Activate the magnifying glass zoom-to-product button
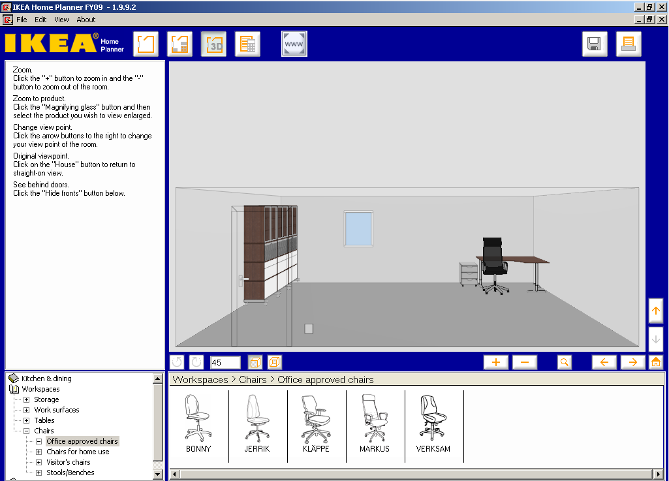 pyautogui.click(x=565, y=362)
